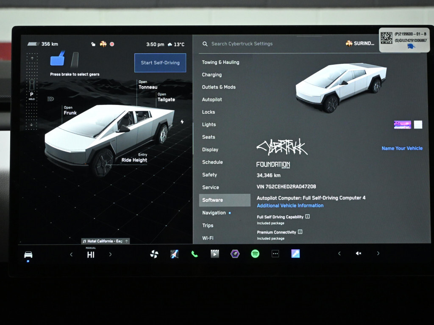Tap the charging lightning bolt near the truck
Viewport: 434px width, 325px height.
[x=182, y=122]
